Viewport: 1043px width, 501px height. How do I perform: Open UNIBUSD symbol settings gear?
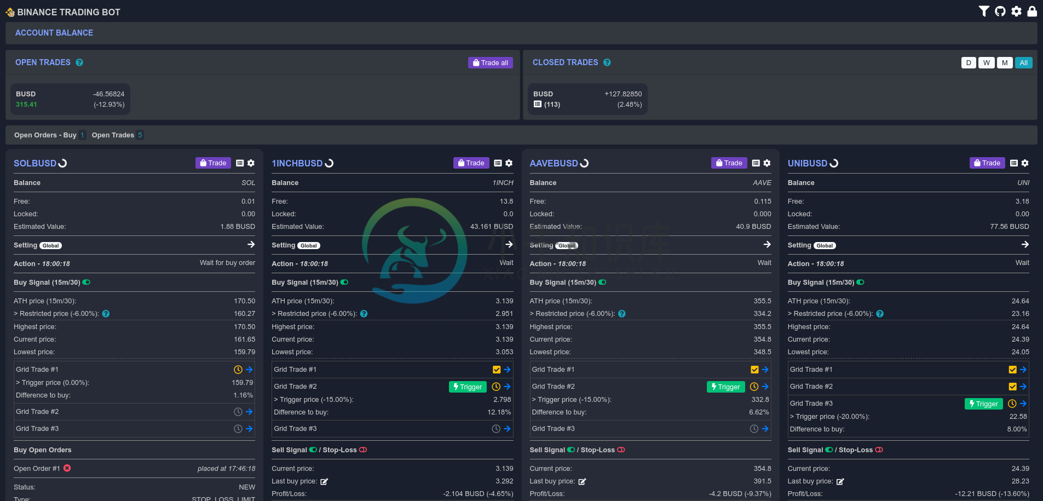point(1025,163)
